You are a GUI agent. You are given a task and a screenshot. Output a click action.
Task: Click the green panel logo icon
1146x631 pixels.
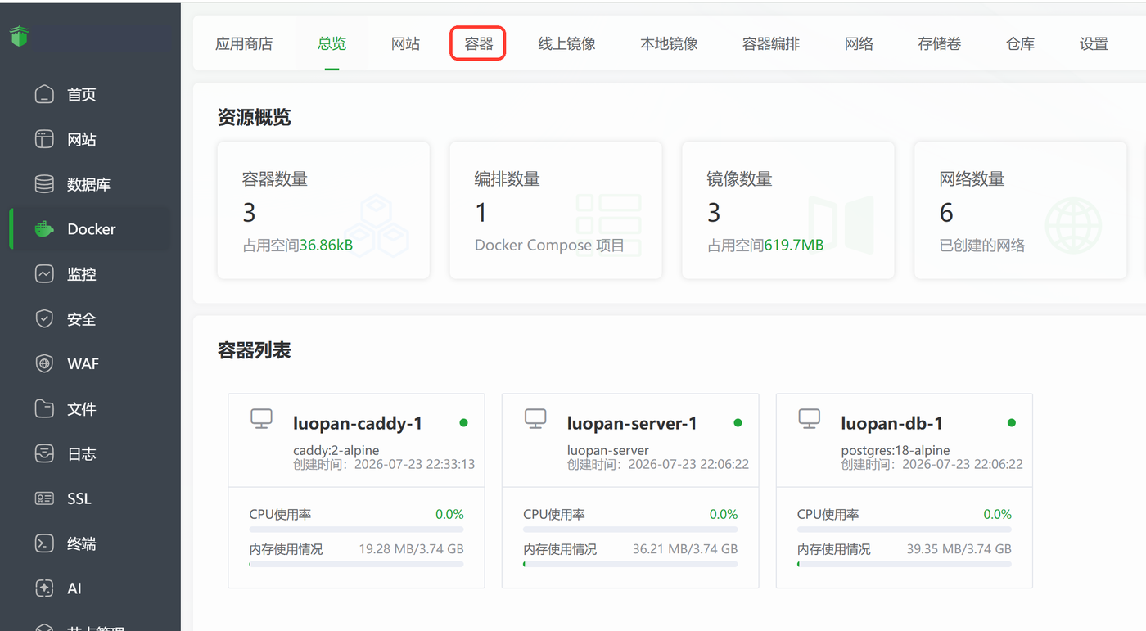click(19, 35)
